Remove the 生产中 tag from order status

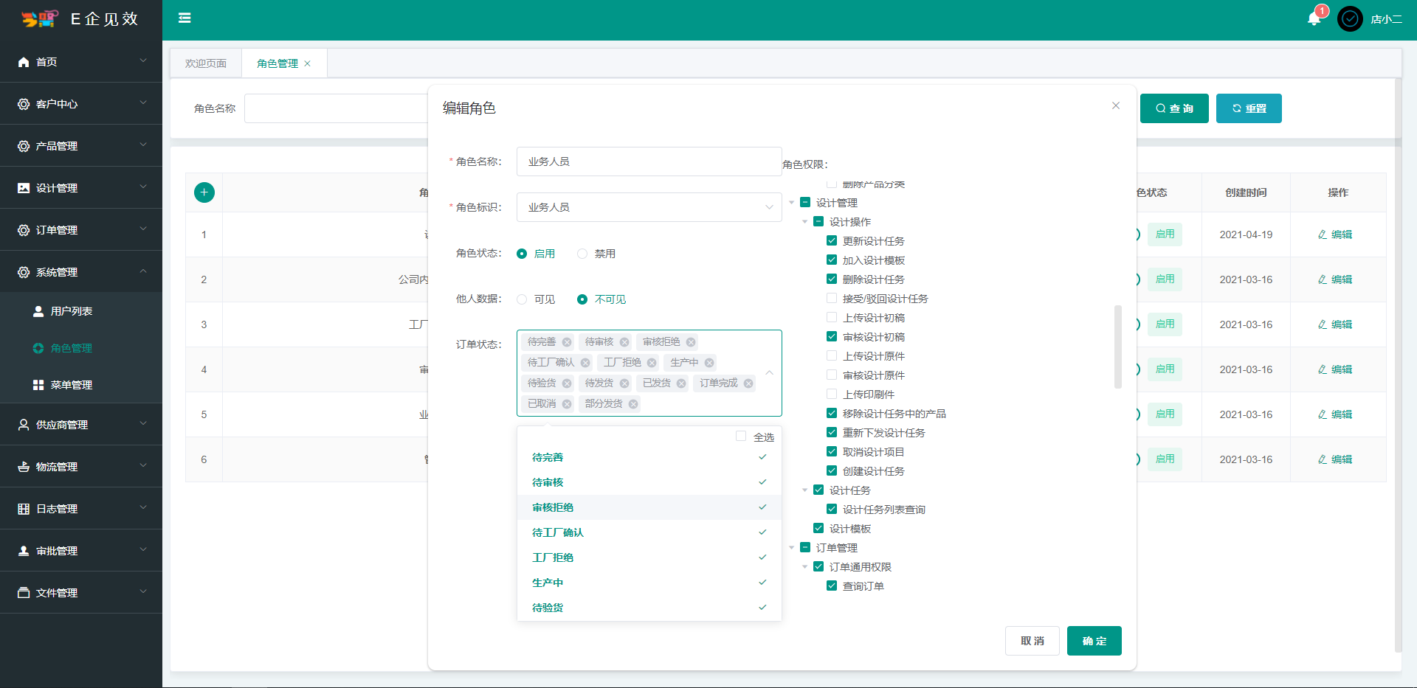pos(709,363)
